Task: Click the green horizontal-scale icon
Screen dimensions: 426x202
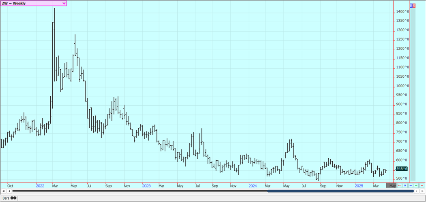Action: [x=416, y=186]
